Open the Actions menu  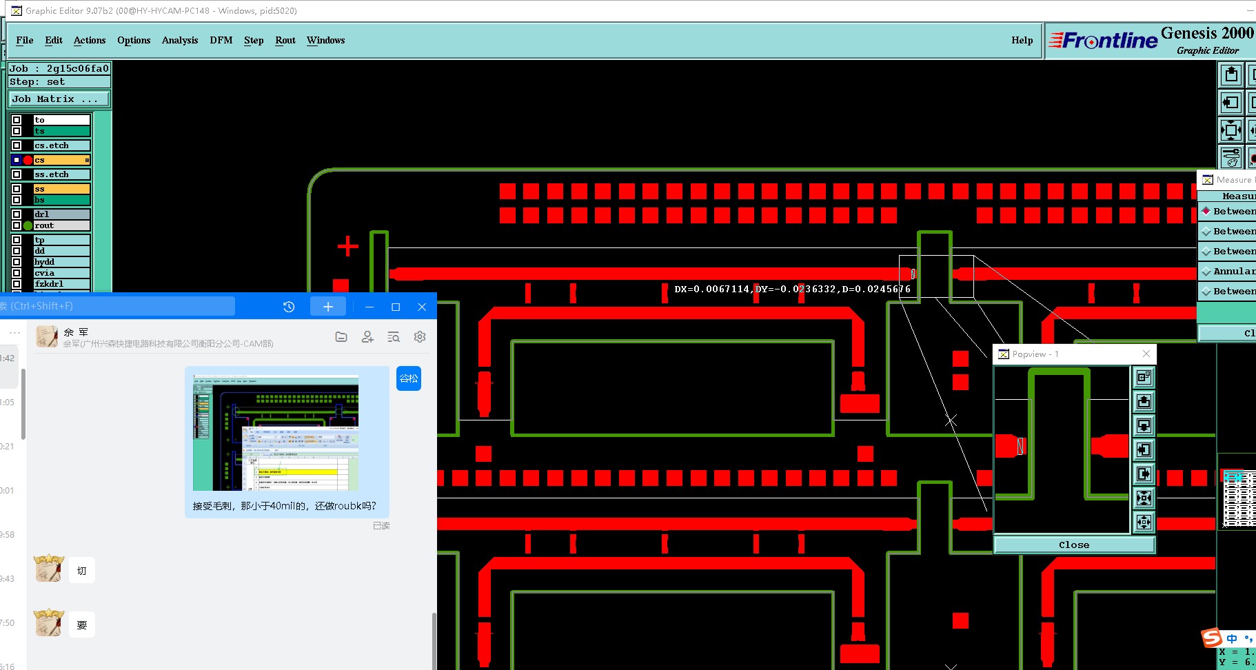pyautogui.click(x=90, y=40)
